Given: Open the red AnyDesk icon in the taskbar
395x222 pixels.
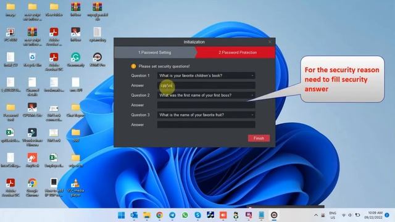Looking at the screenshot, I should pos(223,215).
